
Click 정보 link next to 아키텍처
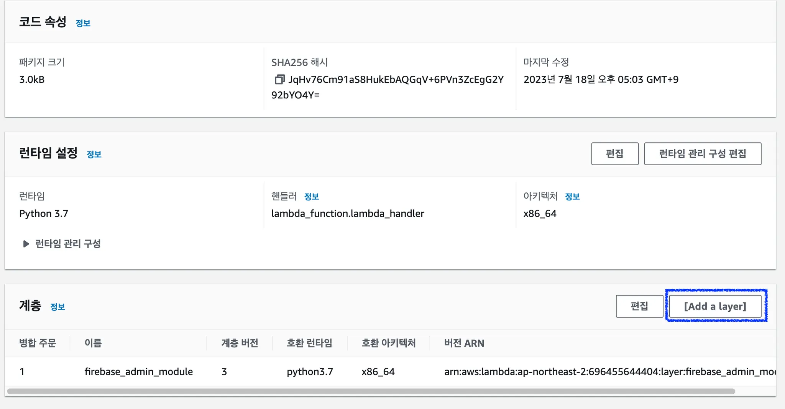click(x=572, y=197)
